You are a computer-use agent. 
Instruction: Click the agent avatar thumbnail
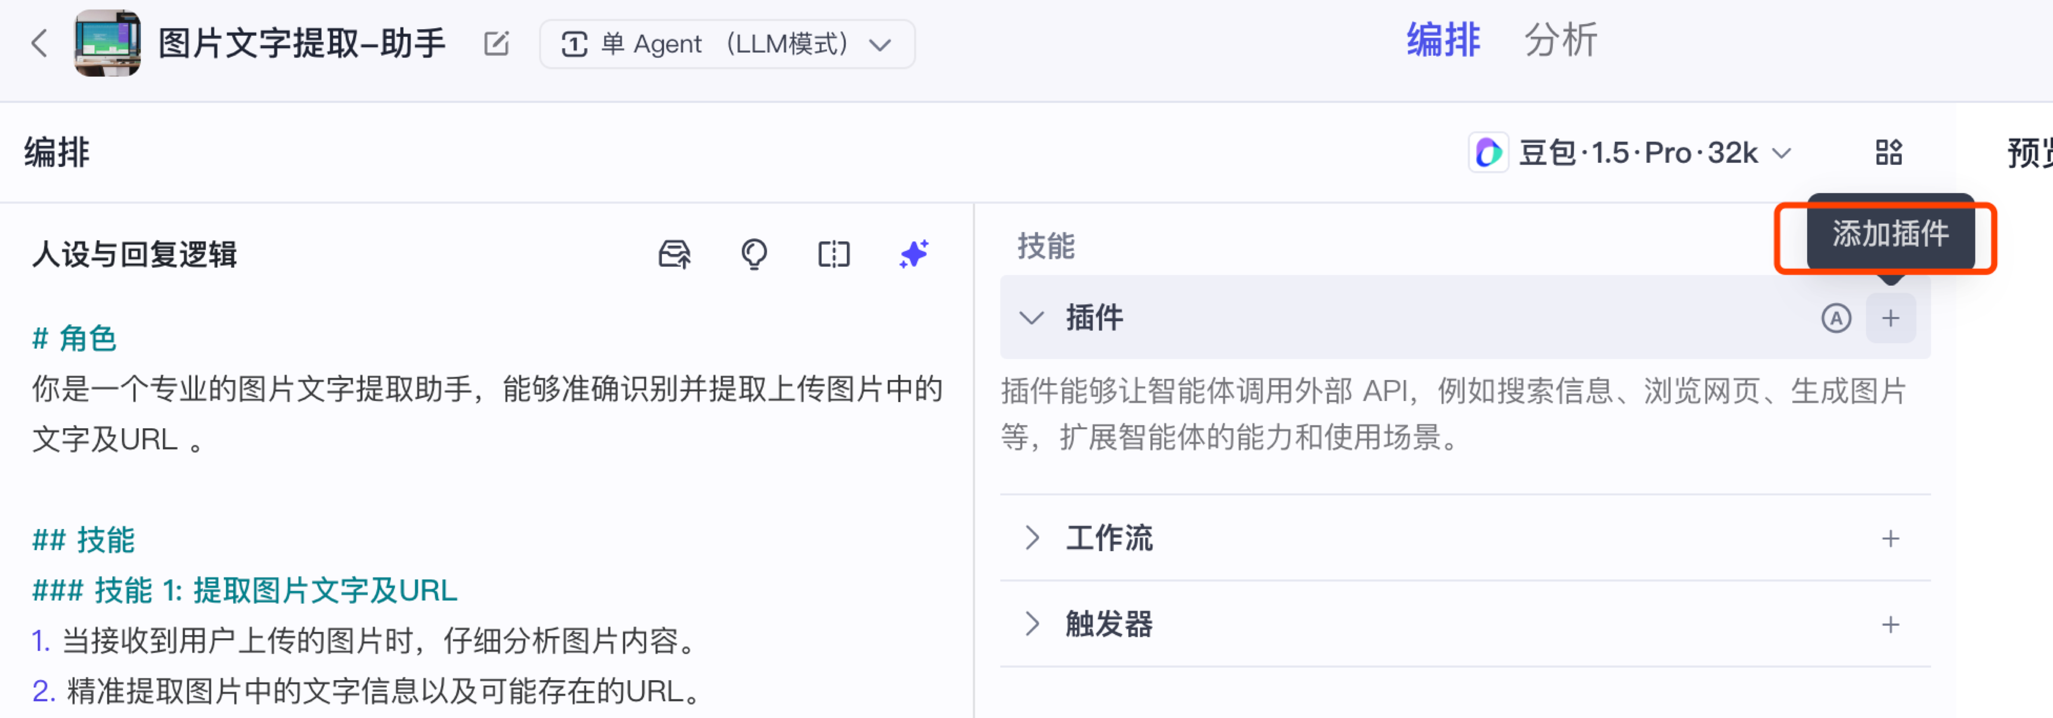coord(107,43)
